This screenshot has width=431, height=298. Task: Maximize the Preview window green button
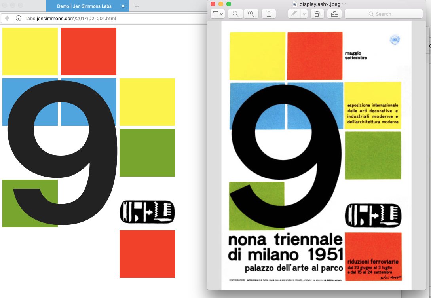tap(229, 4)
